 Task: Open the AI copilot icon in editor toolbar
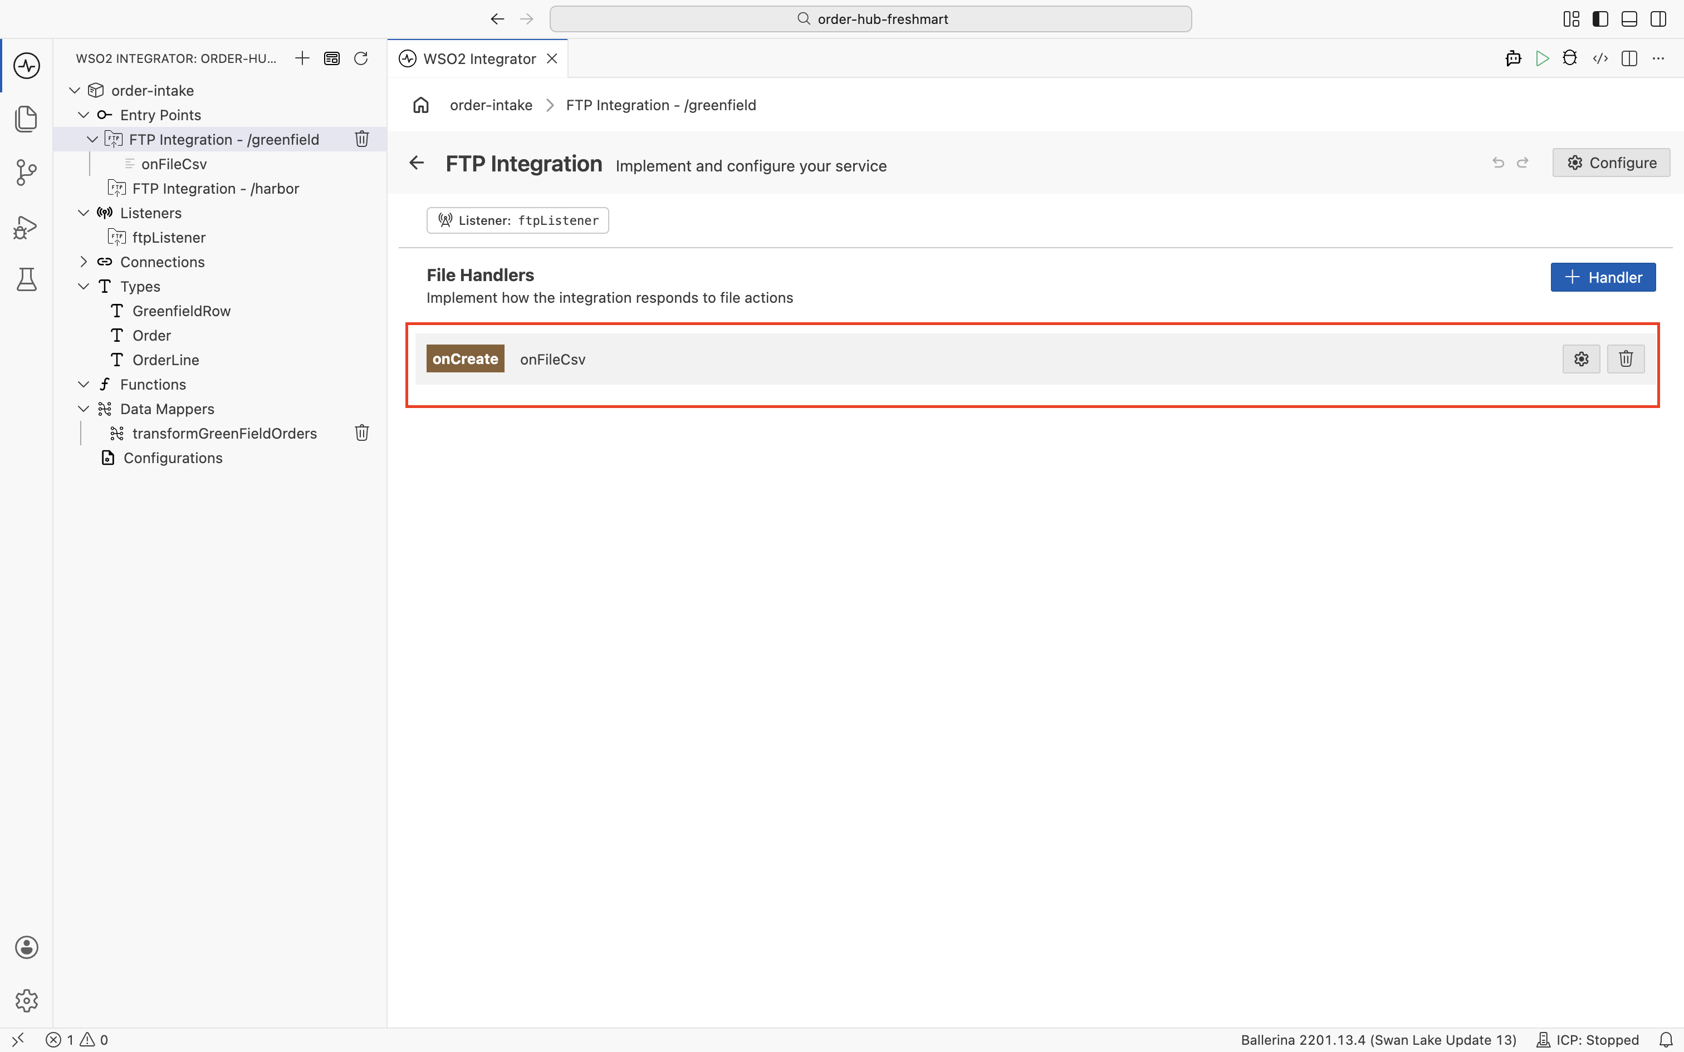1513,58
